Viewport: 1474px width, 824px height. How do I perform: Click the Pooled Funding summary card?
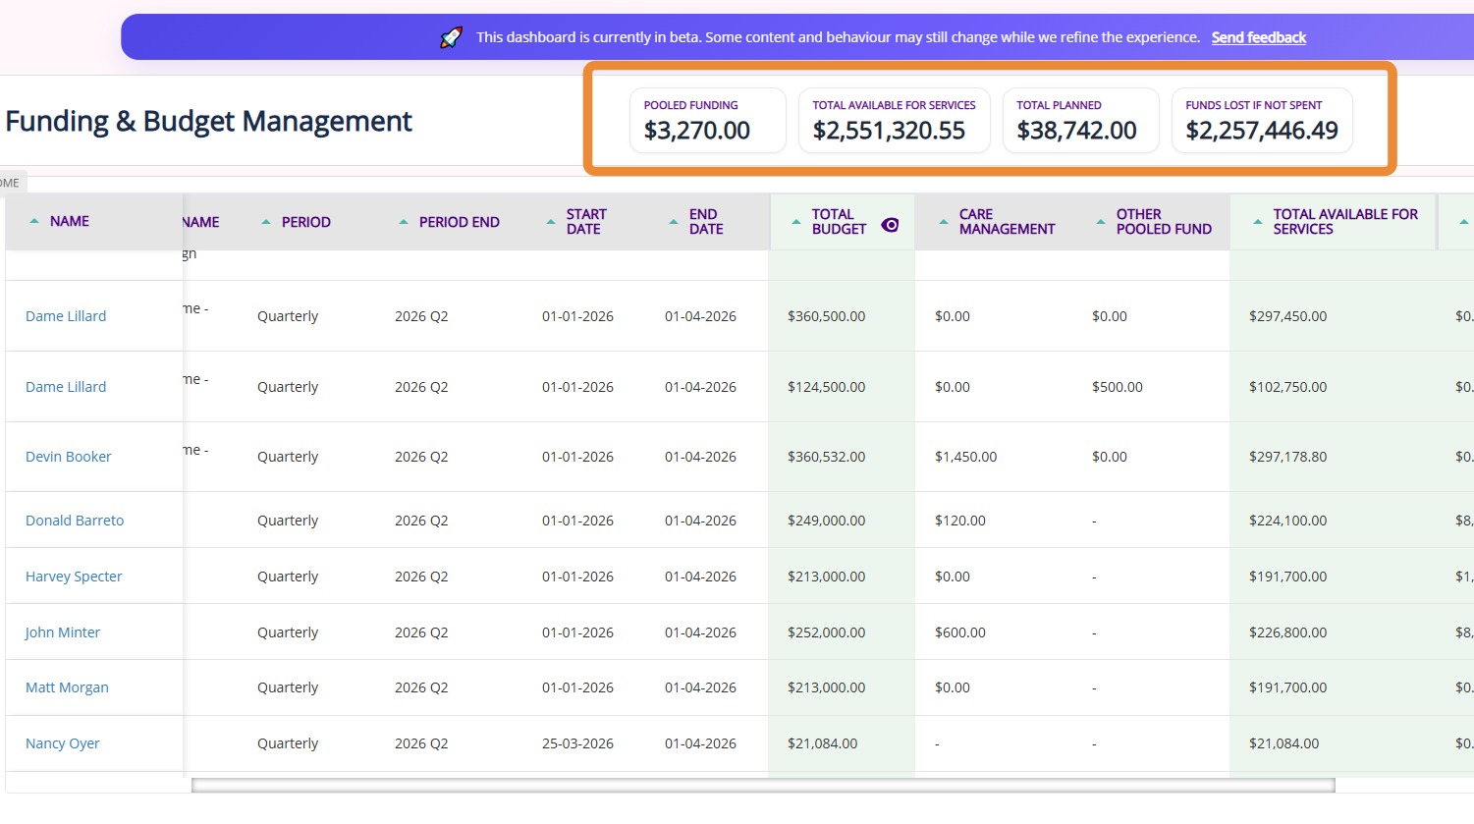pos(707,121)
